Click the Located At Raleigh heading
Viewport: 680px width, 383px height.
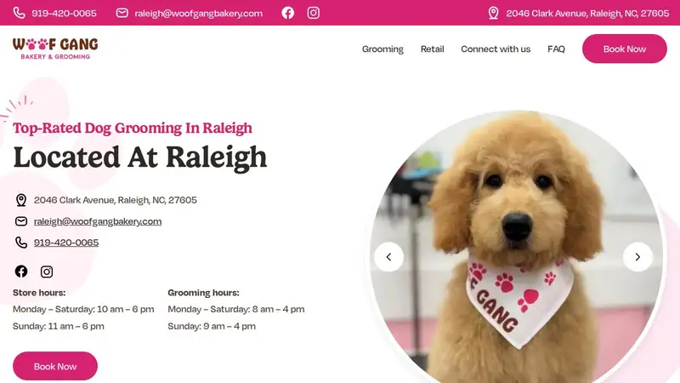tap(140, 157)
